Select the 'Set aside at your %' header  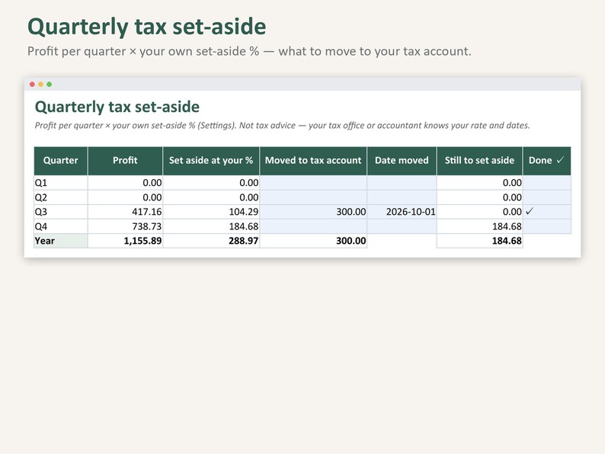[x=211, y=161]
